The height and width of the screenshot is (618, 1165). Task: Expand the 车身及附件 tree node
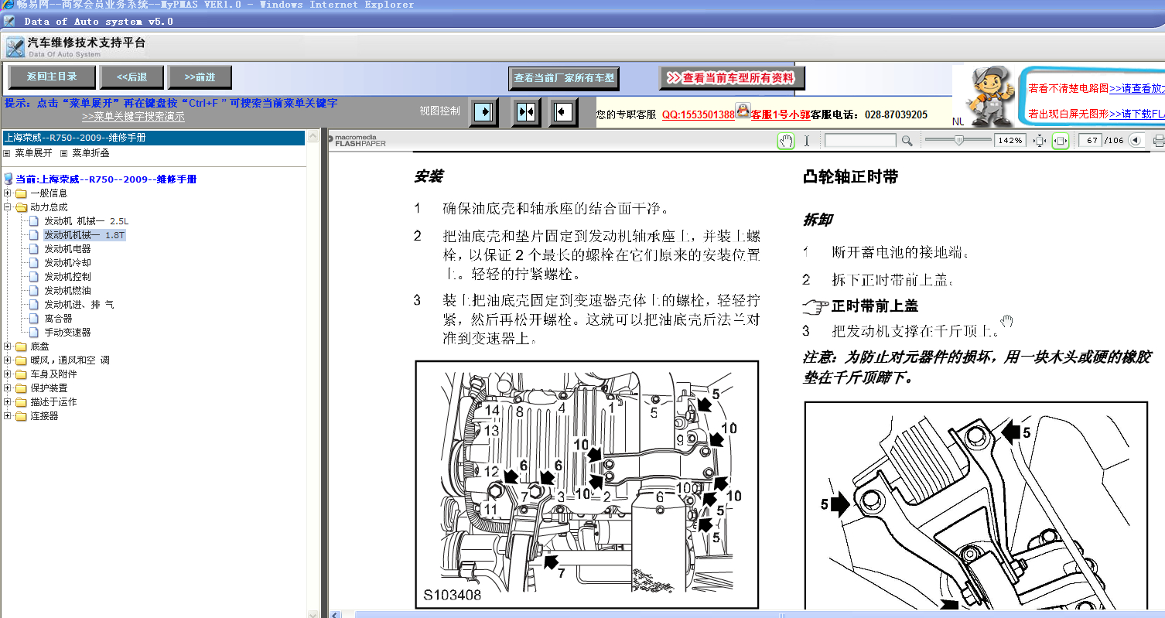click(x=8, y=374)
